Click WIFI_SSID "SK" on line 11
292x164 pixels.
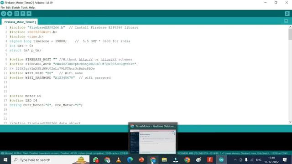[x=31, y=73]
